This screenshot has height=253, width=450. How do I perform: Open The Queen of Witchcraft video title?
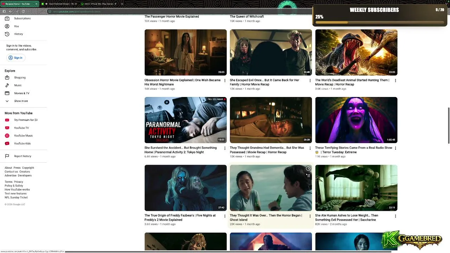click(x=247, y=17)
